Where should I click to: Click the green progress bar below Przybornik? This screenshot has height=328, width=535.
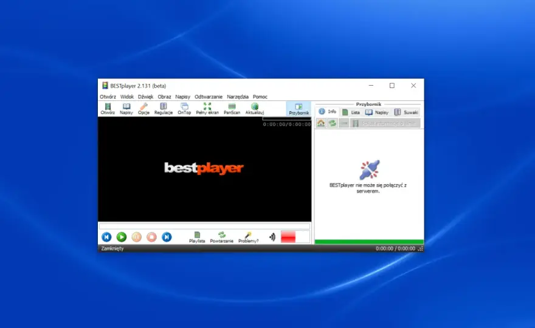pos(369,242)
